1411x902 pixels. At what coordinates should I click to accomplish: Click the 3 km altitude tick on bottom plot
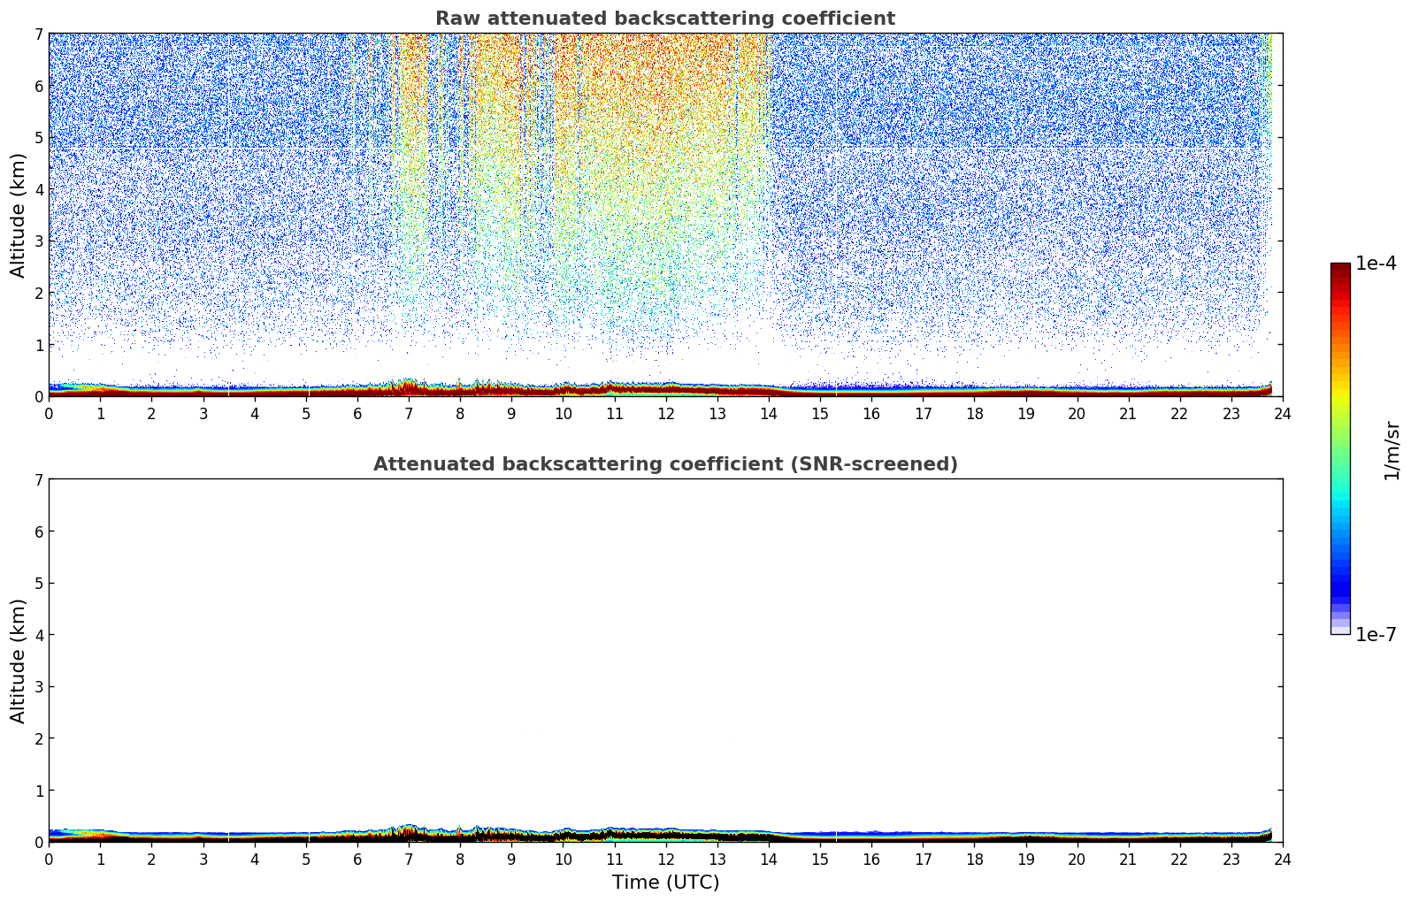pos(38,686)
